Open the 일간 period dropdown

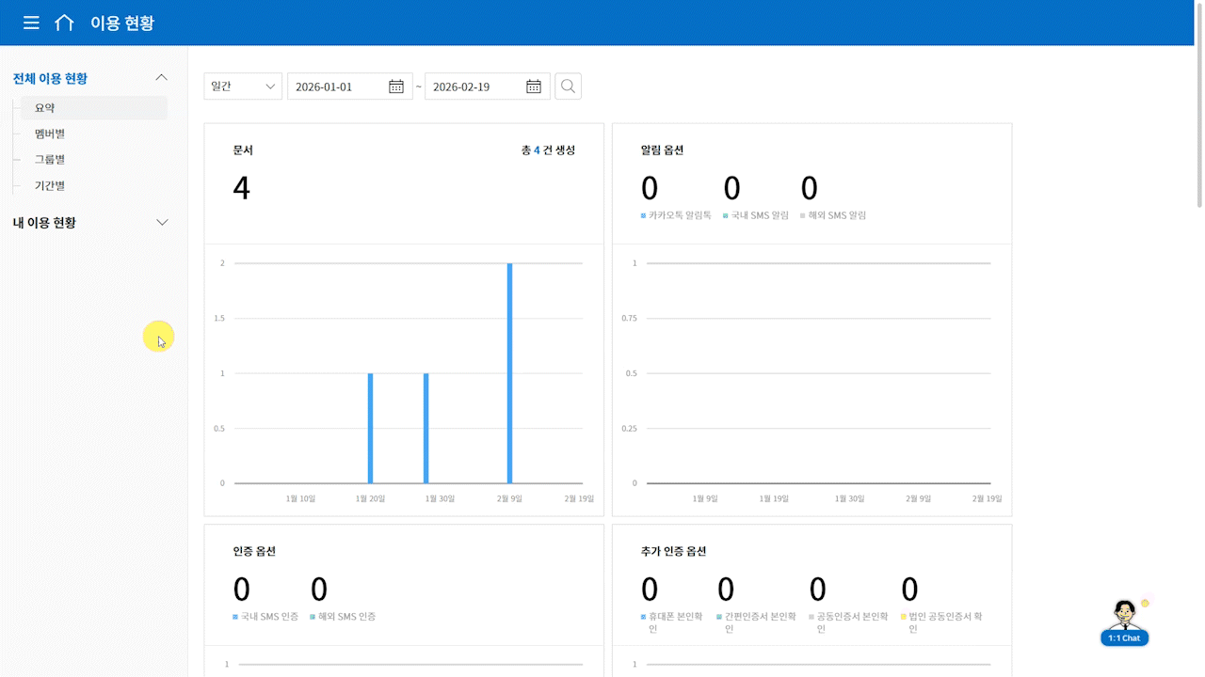[243, 87]
